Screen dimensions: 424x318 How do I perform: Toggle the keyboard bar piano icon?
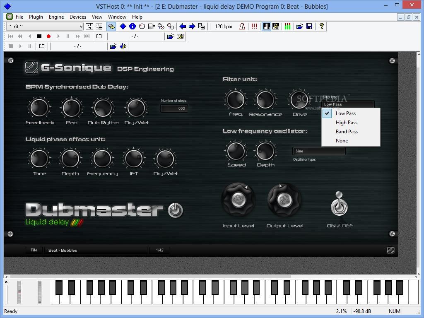[x=266, y=26]
